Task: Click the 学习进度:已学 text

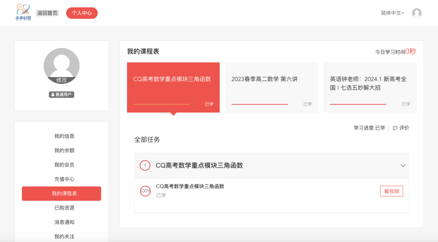Action: (369, 128)
